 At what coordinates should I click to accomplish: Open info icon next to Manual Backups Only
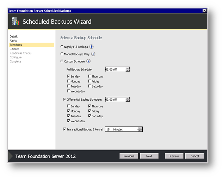coord(93,54)
